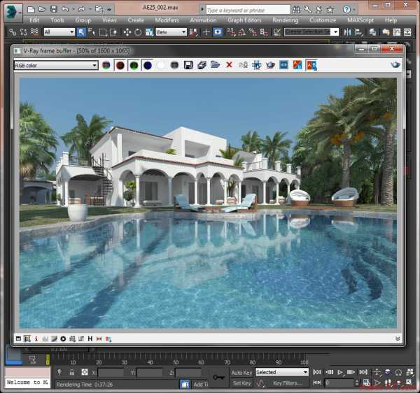Screen dimensions: 420x393
Task: Open the 'All' selection filter dropdown
Action: (59, 32)
